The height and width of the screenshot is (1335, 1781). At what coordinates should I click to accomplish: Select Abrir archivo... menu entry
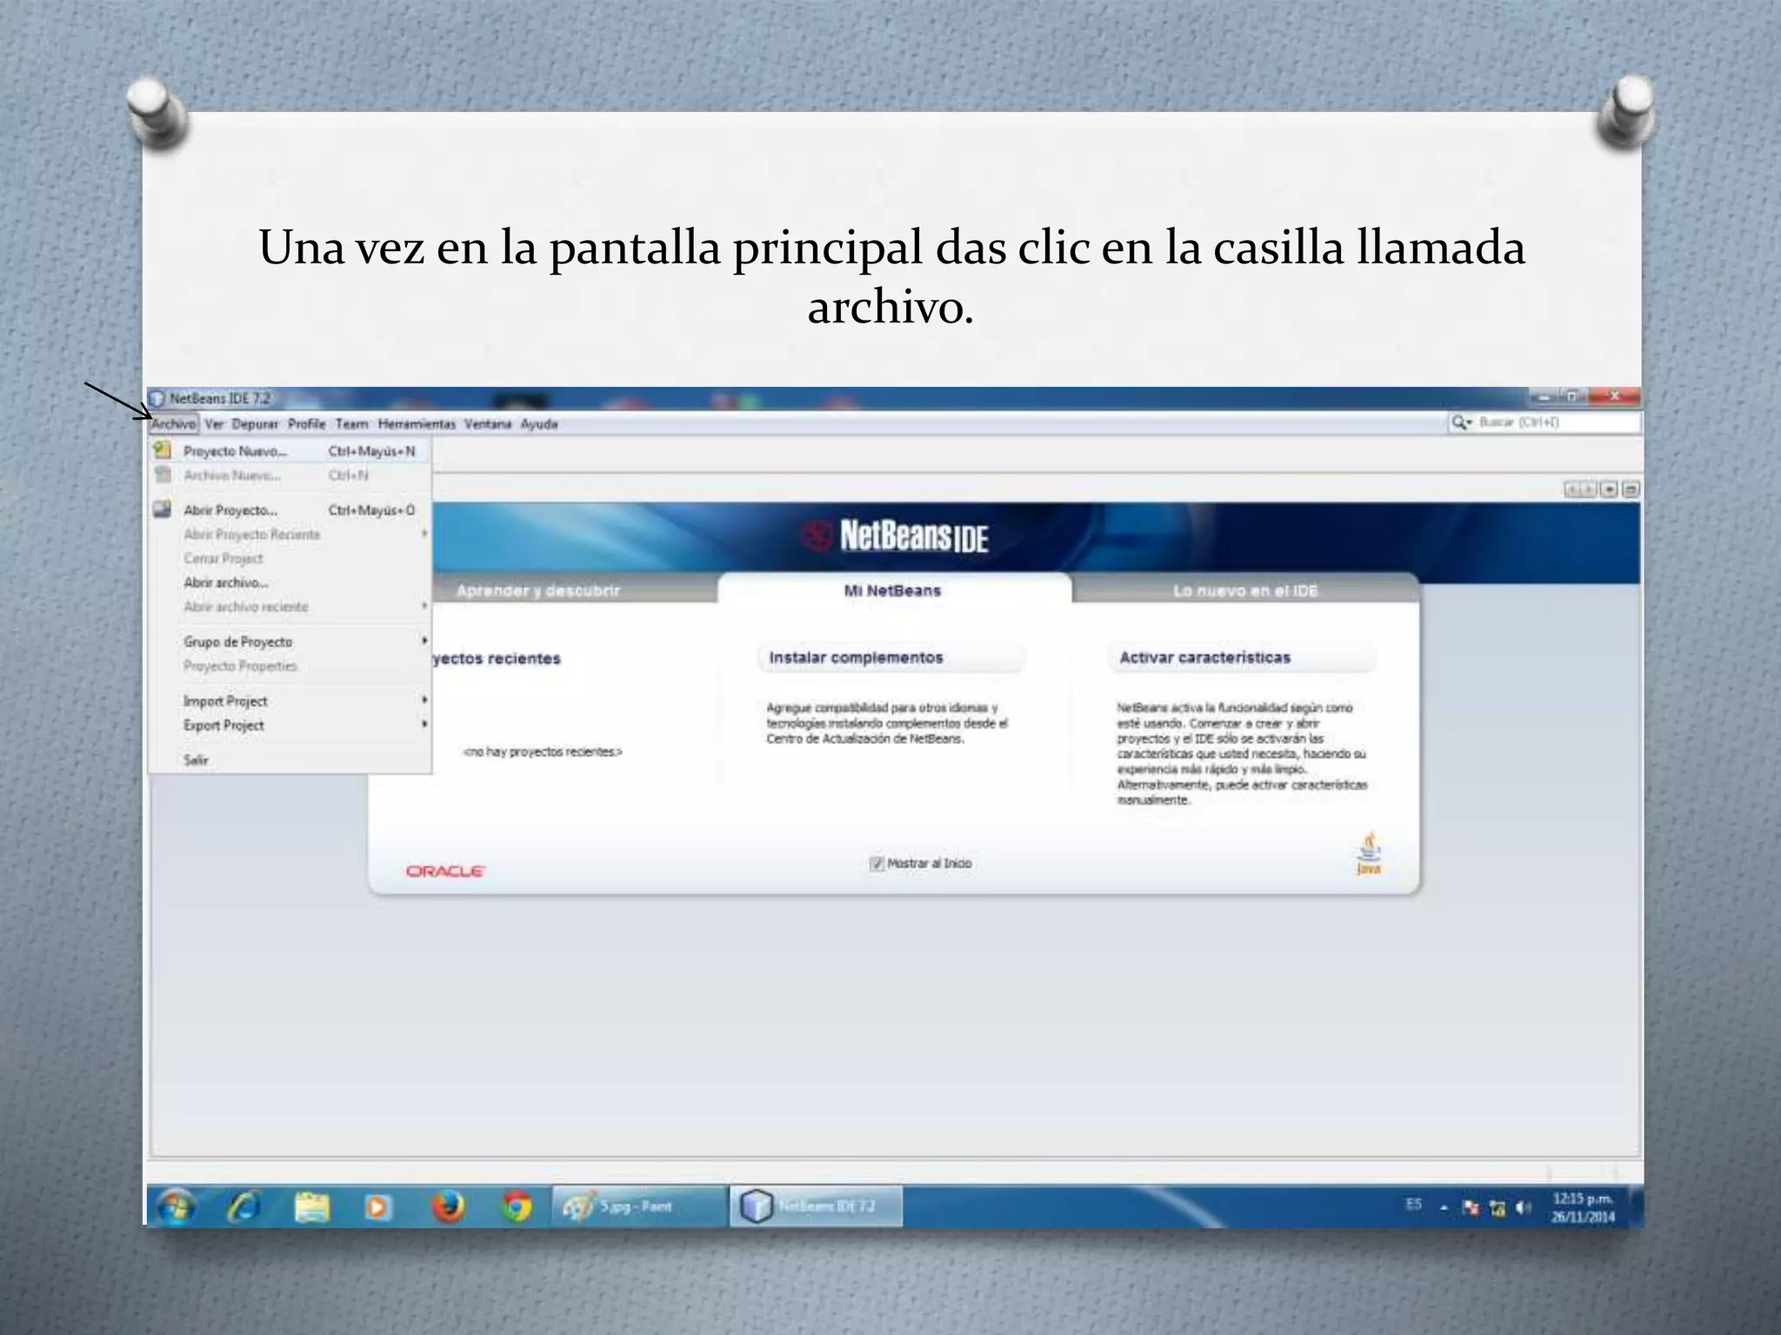(290, 582)
